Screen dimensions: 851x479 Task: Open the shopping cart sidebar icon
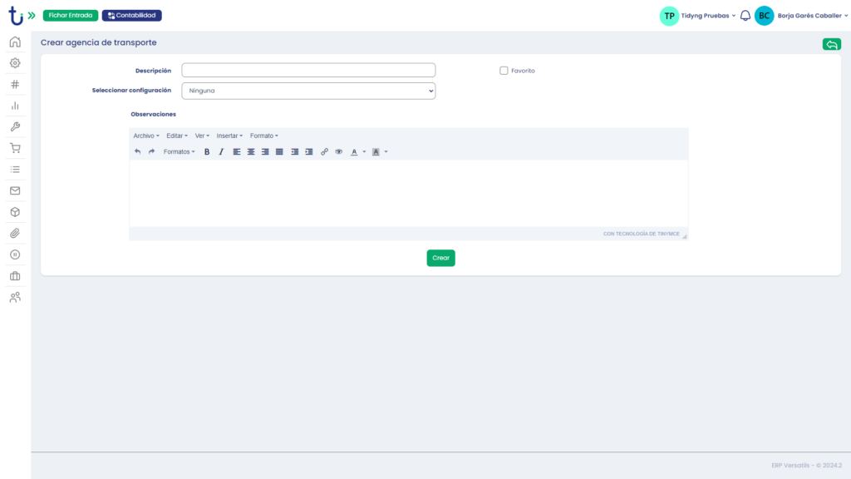point(15,148)
